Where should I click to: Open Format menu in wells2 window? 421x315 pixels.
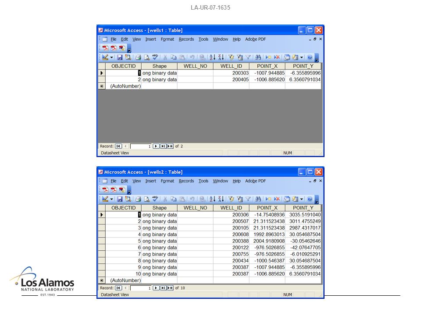(x=167, y=181)
